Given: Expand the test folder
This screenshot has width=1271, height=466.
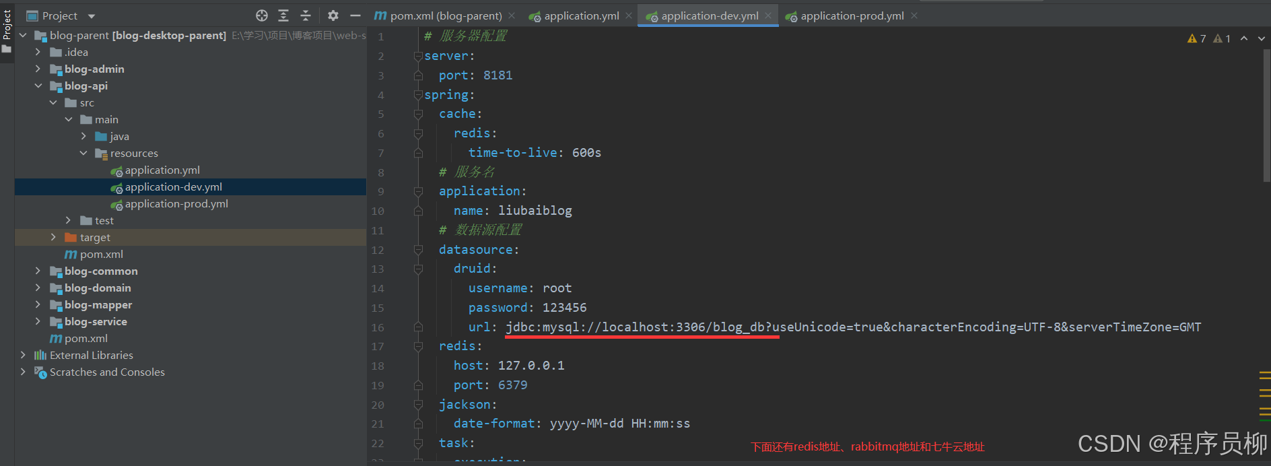Looking at the screenshot, I should (x=68, y=220).
